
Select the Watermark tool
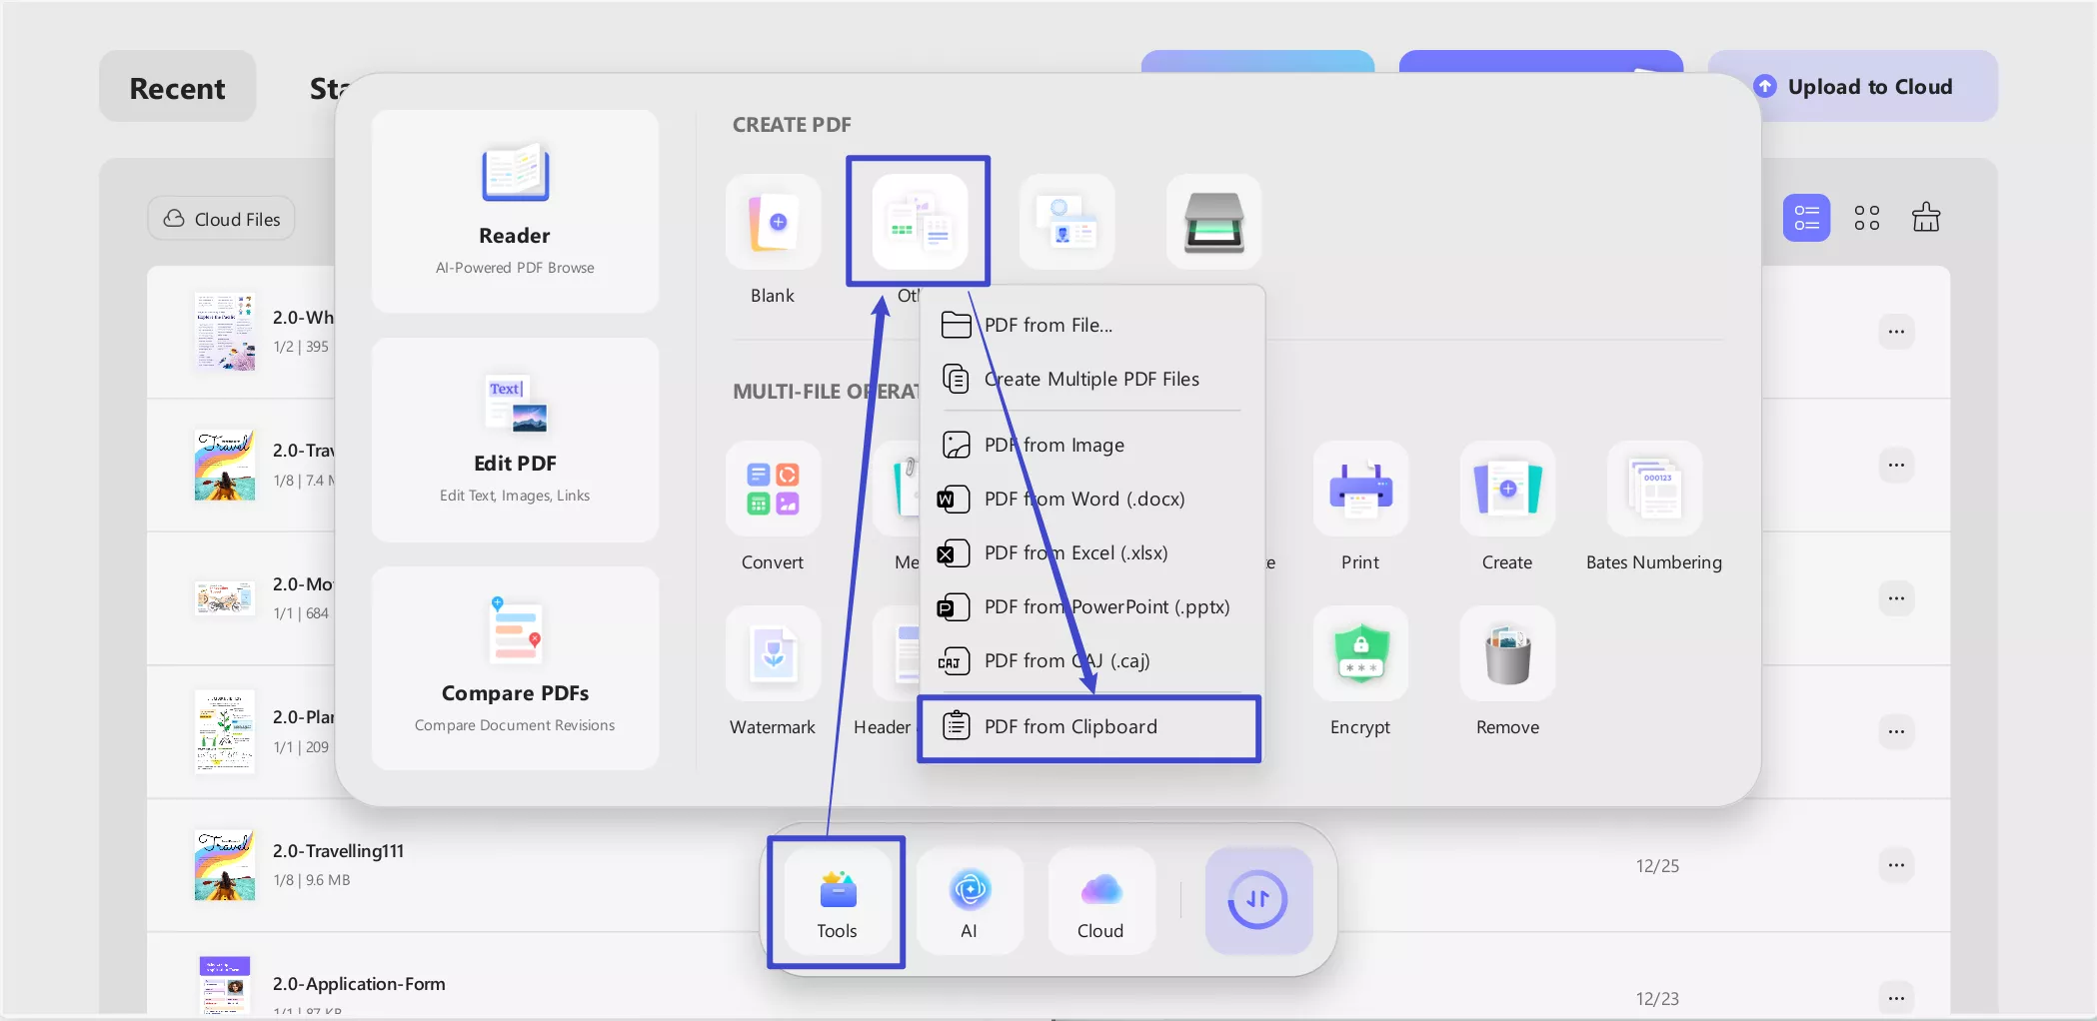coord(772,654)
